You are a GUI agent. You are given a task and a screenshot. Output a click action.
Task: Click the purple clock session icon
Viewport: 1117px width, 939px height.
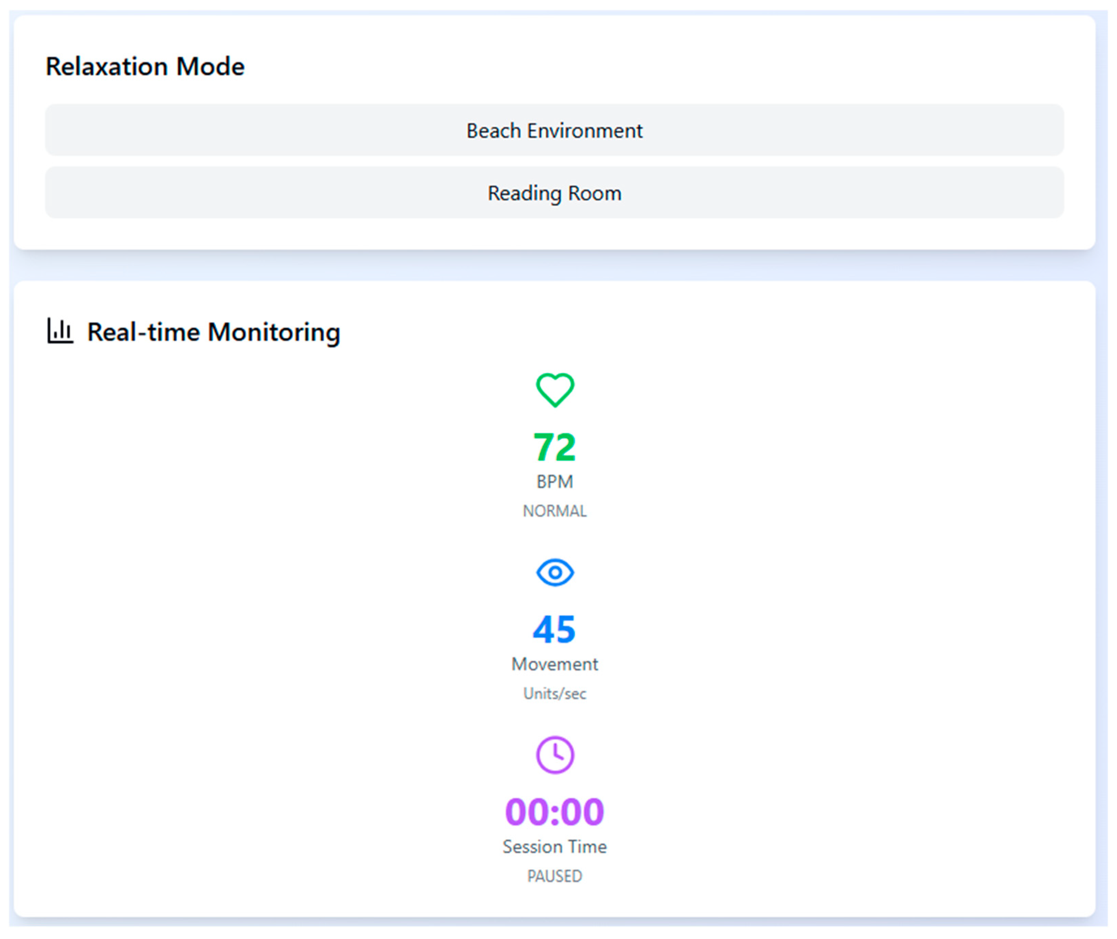(x=554, y=755)
